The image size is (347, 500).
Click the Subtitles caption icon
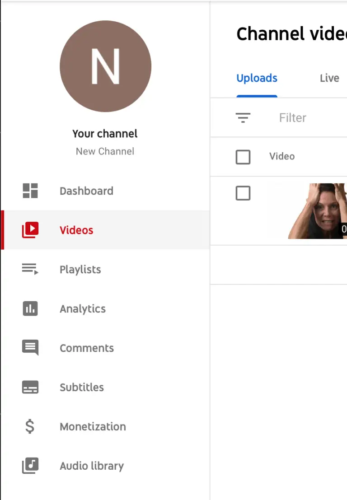pos(30,387)
